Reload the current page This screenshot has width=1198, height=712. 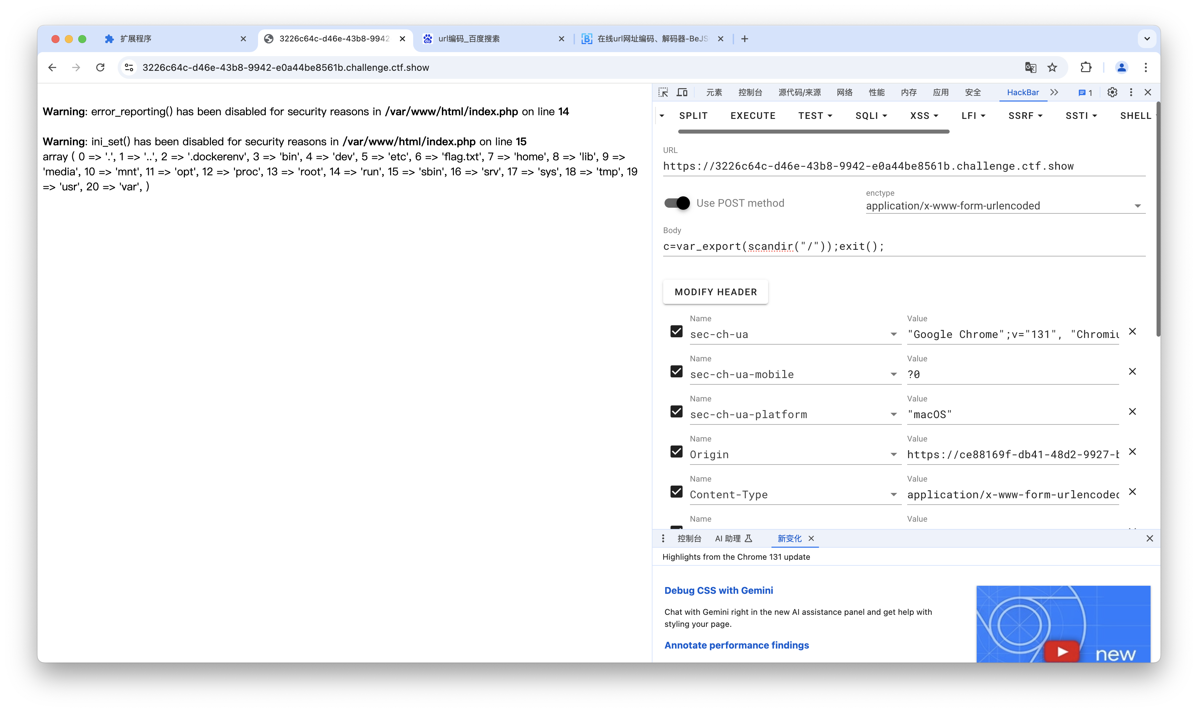[100, 68]
